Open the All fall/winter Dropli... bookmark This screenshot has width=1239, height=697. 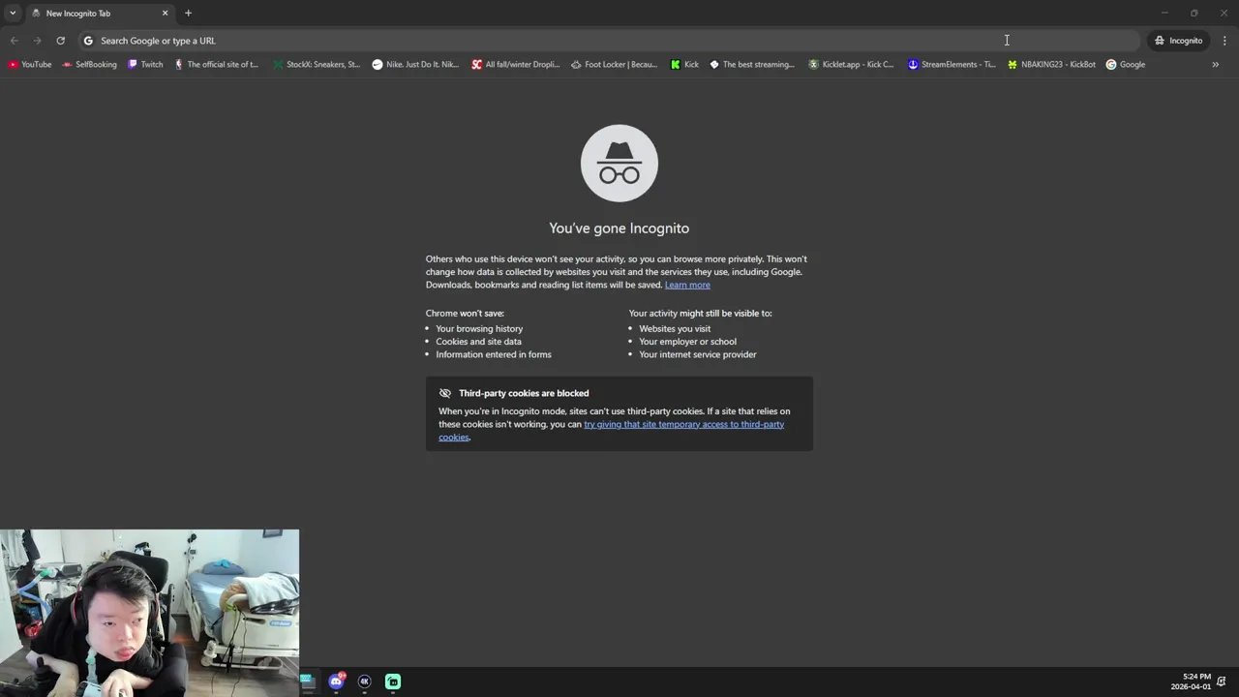516,65
